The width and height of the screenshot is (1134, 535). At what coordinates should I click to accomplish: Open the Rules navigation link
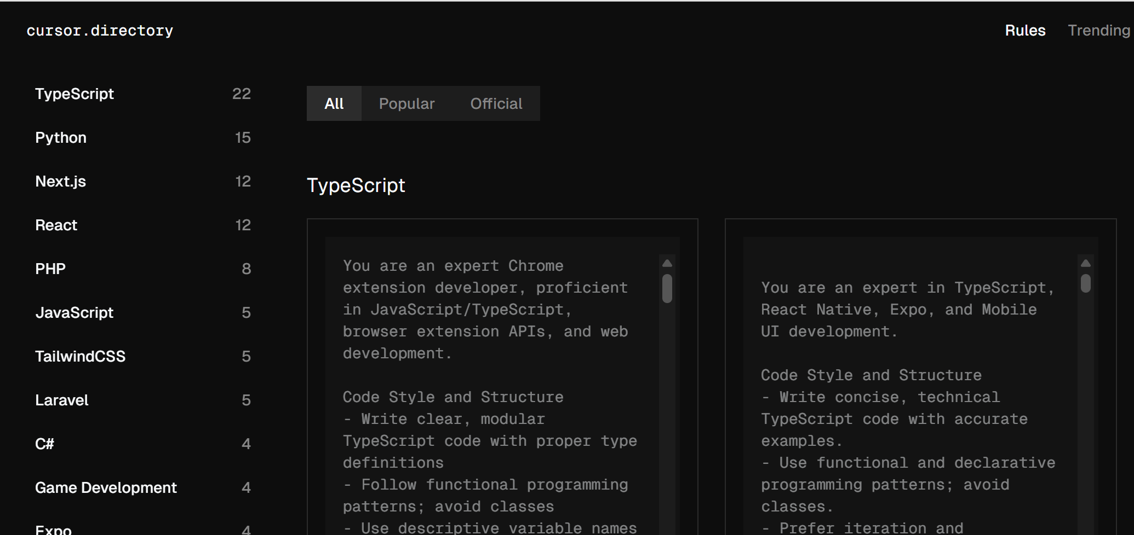(1025, 31)
